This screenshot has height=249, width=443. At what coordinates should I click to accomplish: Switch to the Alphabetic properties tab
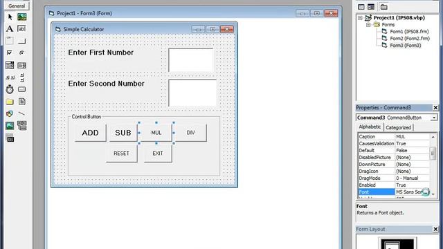370,127
